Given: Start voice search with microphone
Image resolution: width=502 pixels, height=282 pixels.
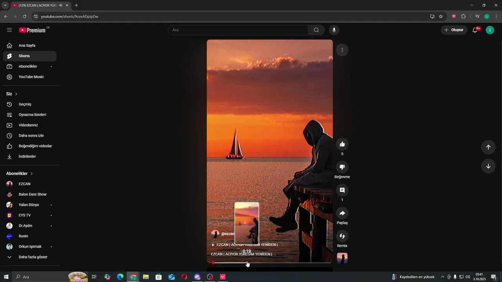Looking at the screenshot, I should [334, 30].
